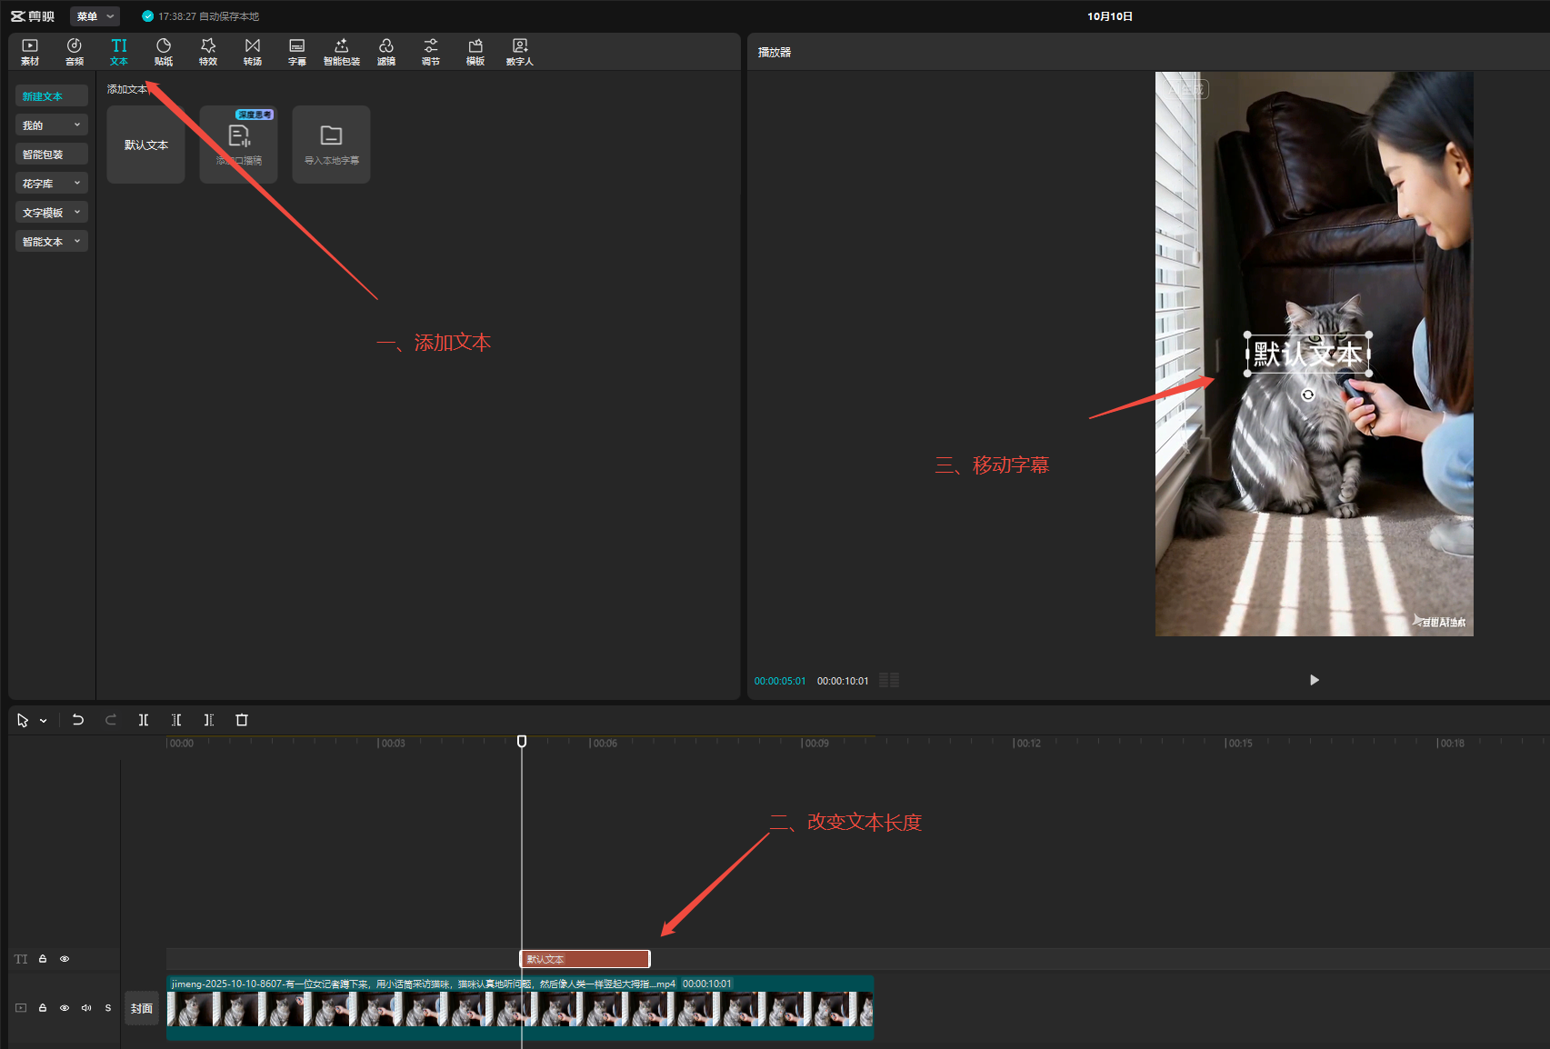Expand the 文字模板 category

[x=52, y=213]
